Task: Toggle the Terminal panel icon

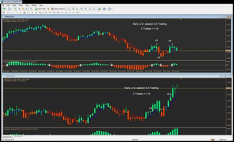Action: 27,9
